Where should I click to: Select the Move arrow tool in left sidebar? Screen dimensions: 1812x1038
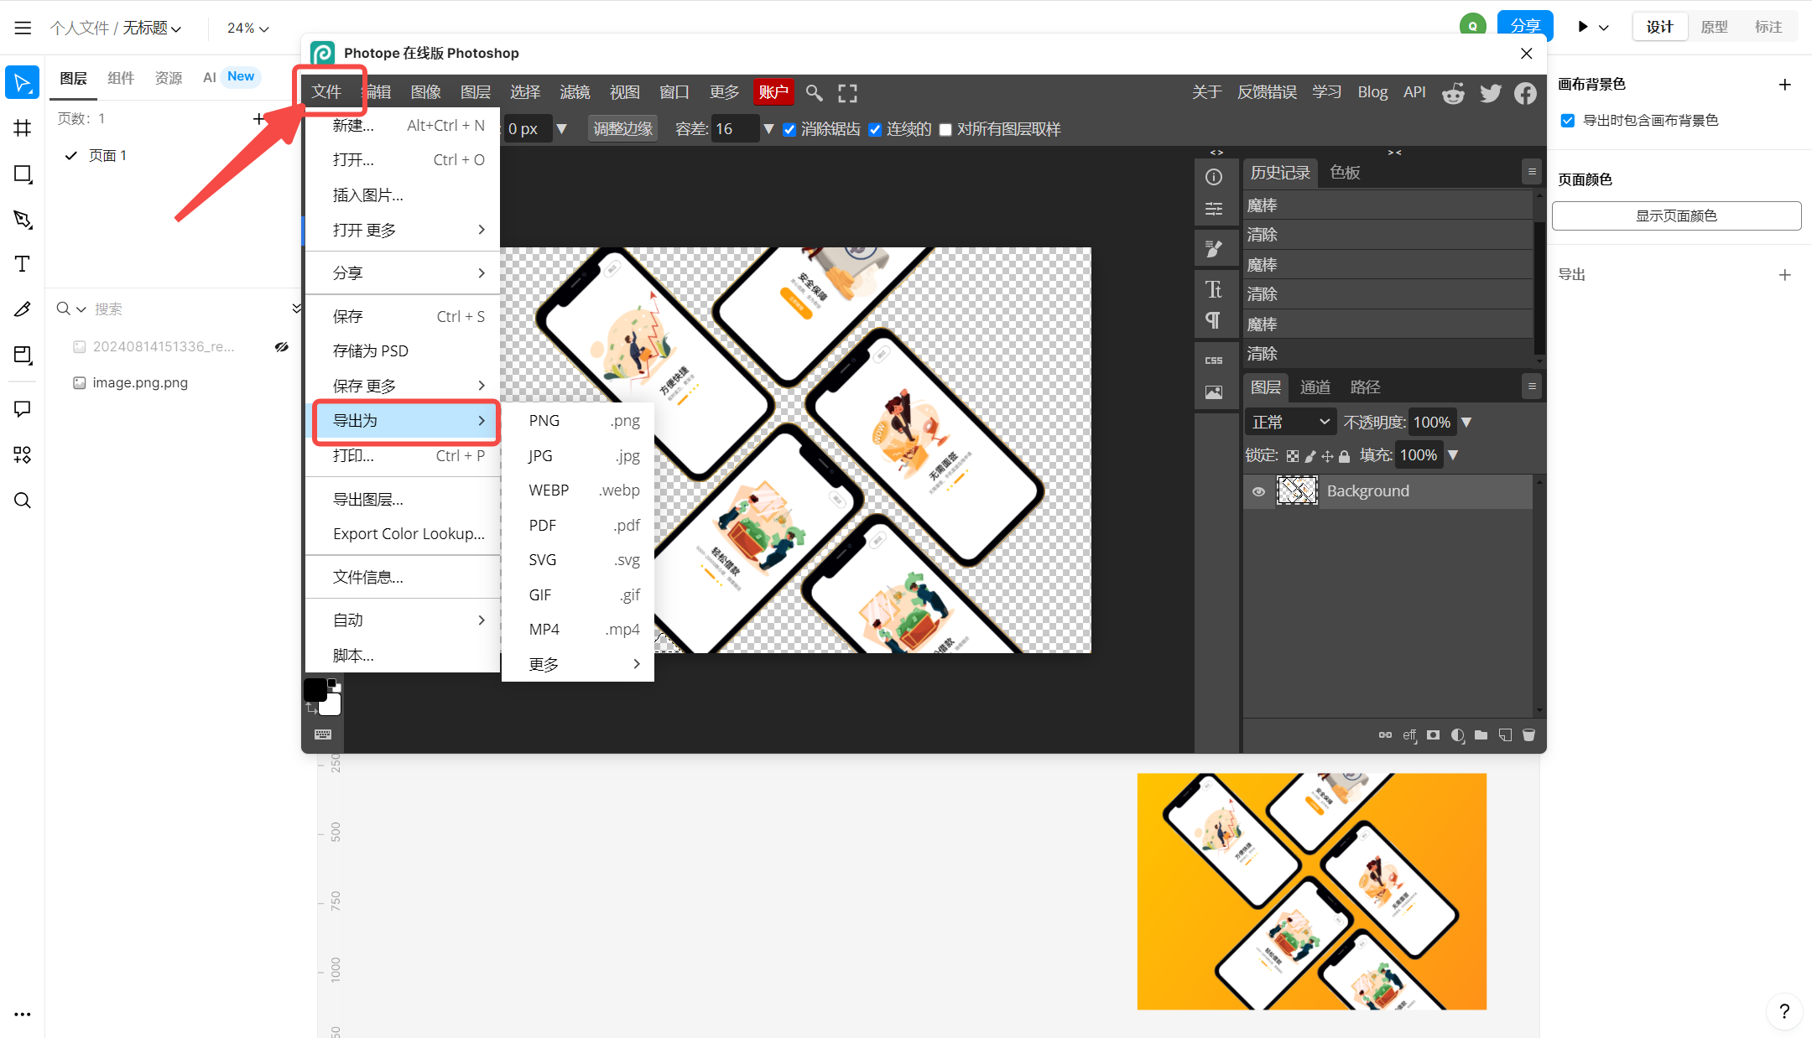point(23,83)
